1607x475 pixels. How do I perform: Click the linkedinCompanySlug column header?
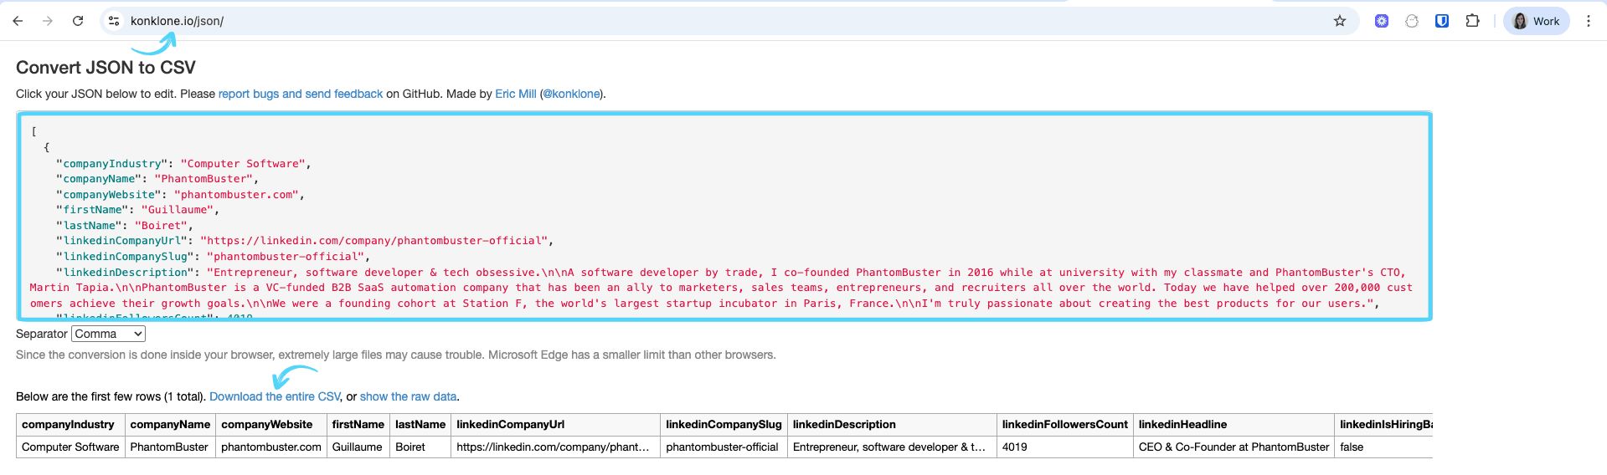(724, 425)
